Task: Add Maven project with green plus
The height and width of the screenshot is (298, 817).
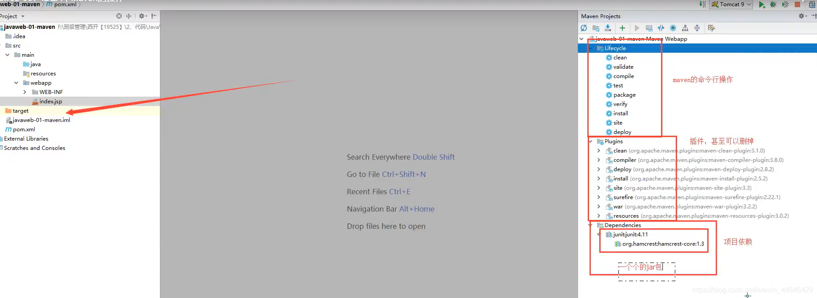Action: [x=622, y=28]
